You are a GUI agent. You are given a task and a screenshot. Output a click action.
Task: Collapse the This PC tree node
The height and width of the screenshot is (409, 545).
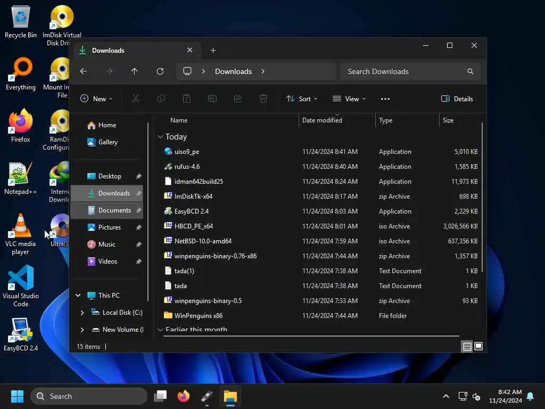[78, 295]
